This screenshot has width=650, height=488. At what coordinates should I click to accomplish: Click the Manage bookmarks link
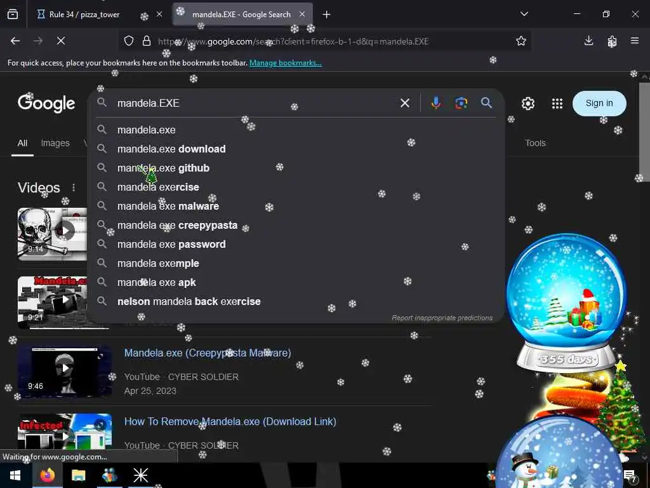coord(285,63)
